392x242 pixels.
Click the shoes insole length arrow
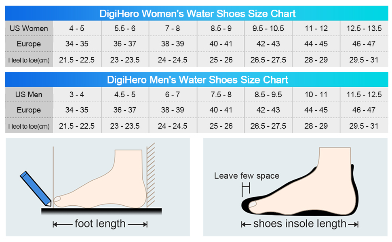pos(299,224)
